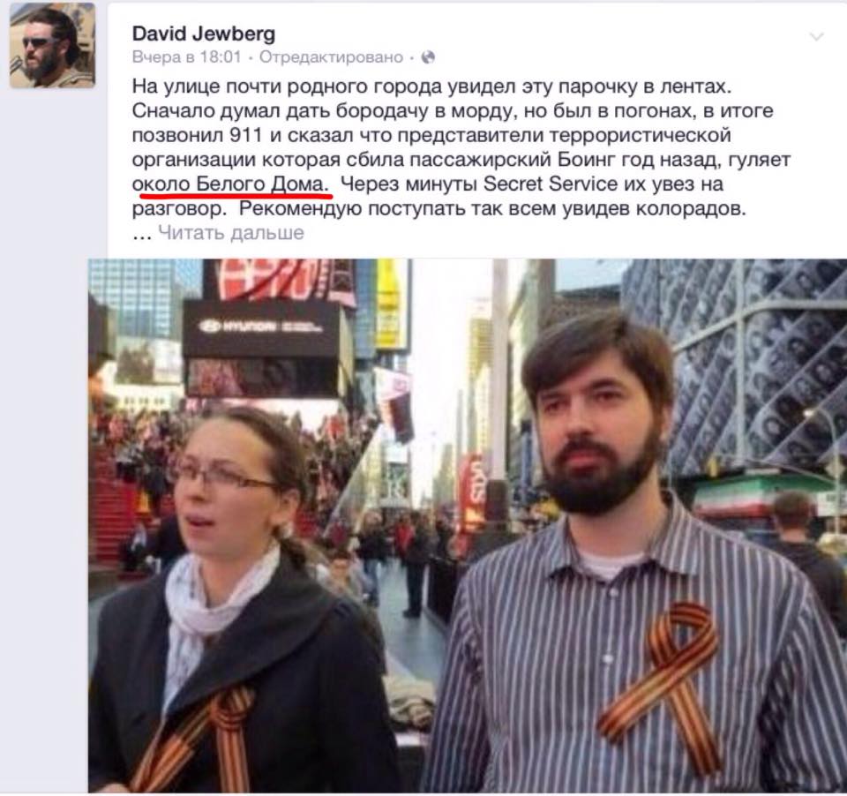Expand the post options chevron
This screenshot has height=796, width=847.
[816, 37]
